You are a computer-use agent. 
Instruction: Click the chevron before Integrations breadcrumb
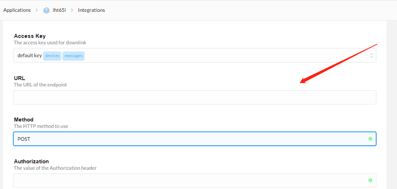pyautogui.click(x=72, y=10)
